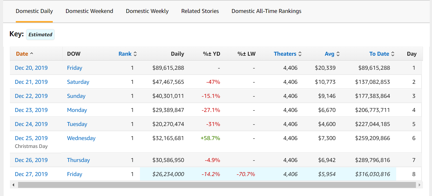432x196 pixels.
Task: Click the DOW column header
Action: click(74, 54)
